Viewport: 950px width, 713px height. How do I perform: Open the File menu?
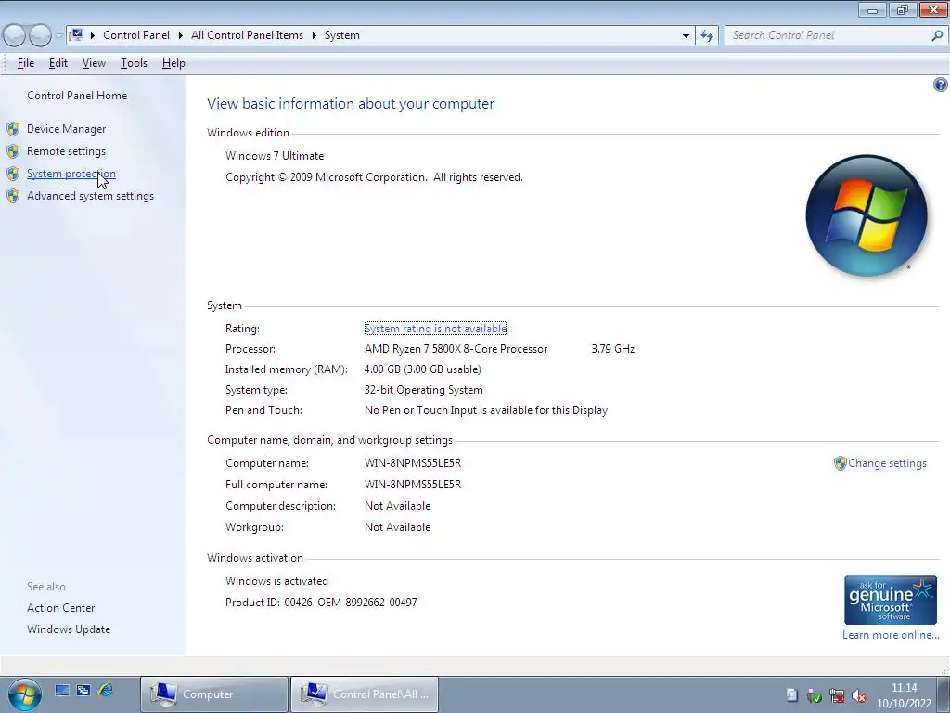point(25,63)
